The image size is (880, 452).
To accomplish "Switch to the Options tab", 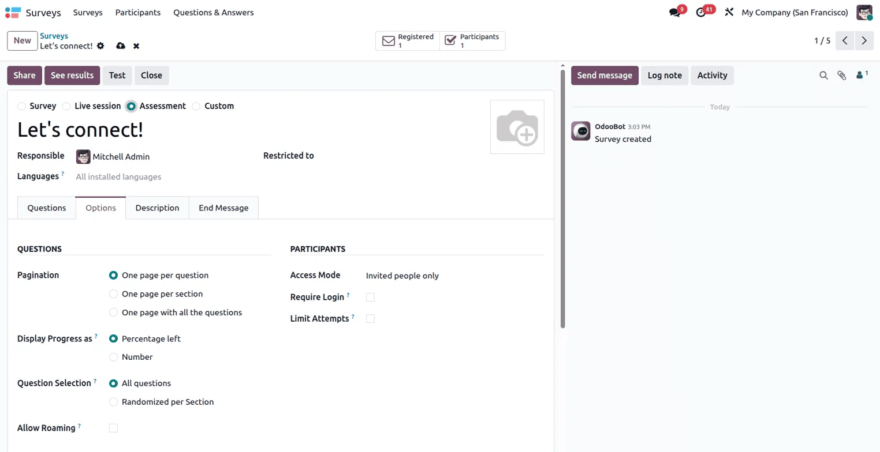I will point(101,208).
